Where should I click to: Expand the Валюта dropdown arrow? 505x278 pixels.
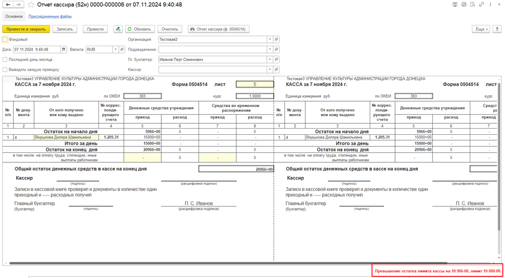pyautogui.click(x=116, y=50)
